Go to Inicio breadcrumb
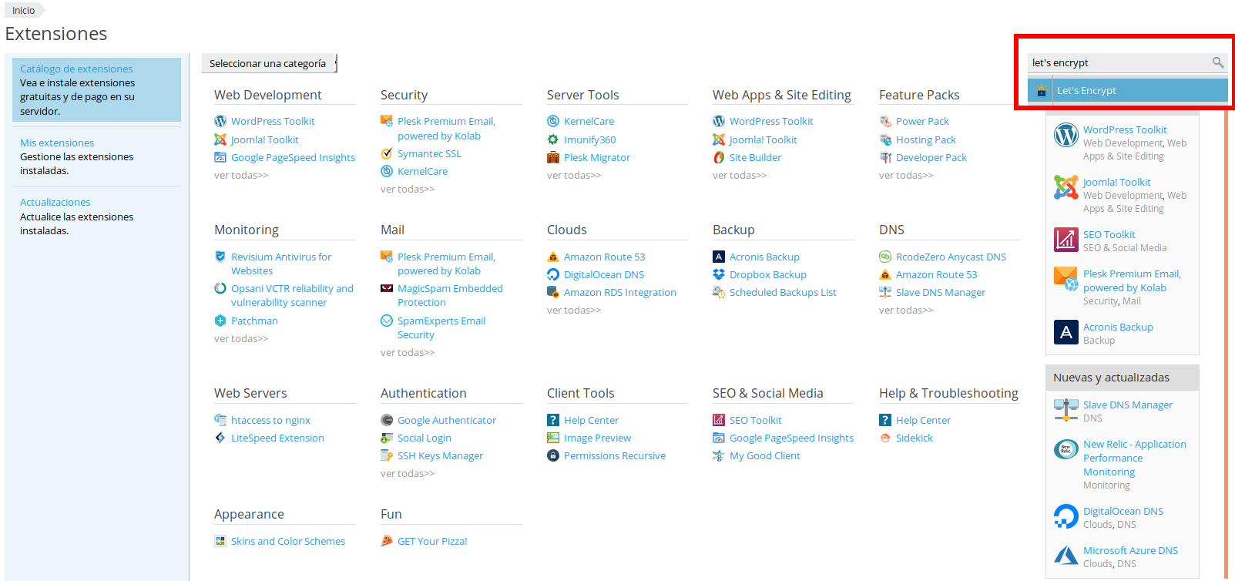 [23, 10]
